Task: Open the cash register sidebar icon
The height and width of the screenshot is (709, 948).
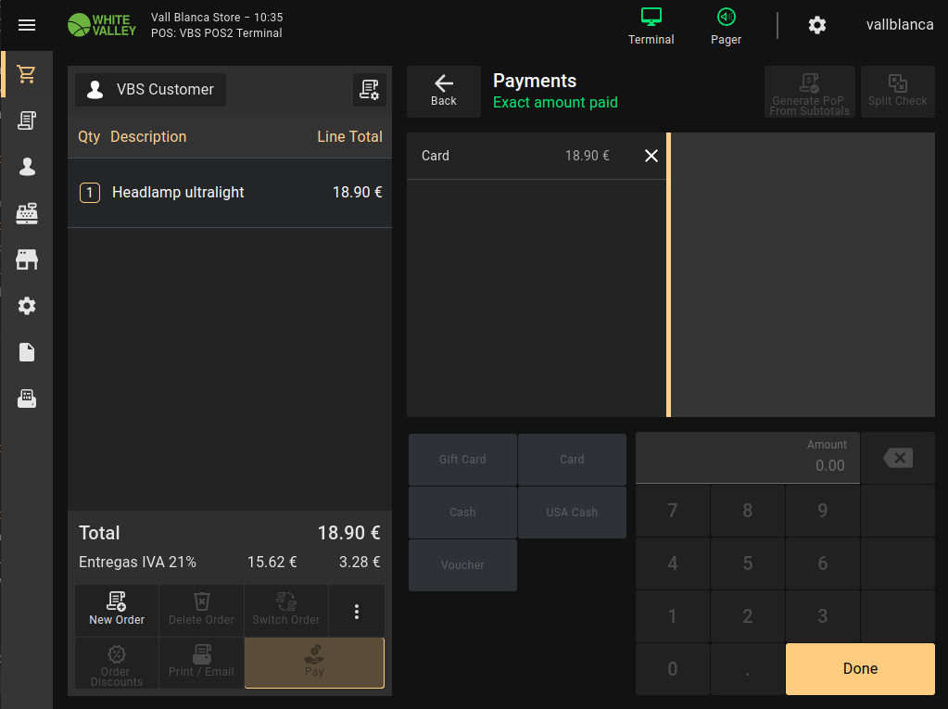Action: [x=27, y=213]
